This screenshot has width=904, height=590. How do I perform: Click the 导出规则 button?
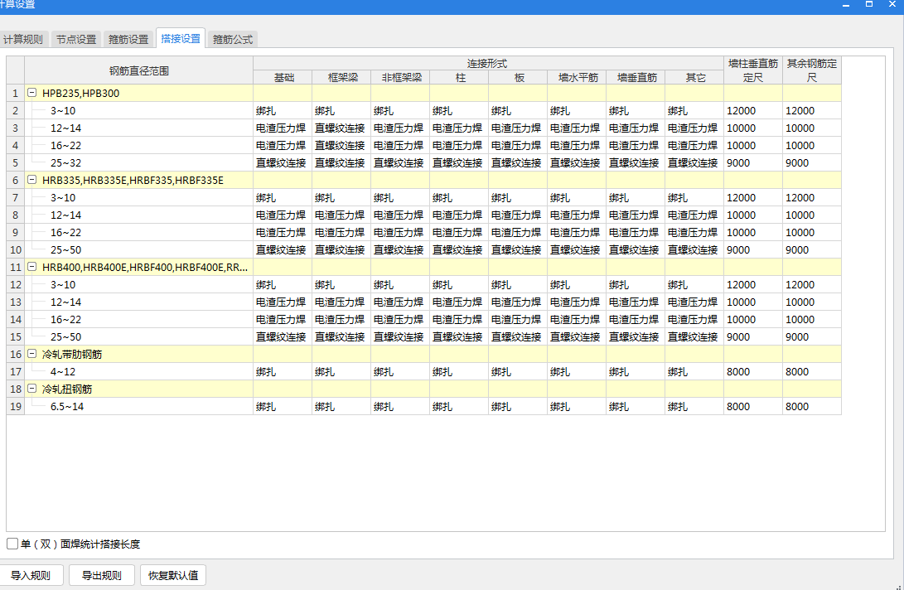pos(101,576)
